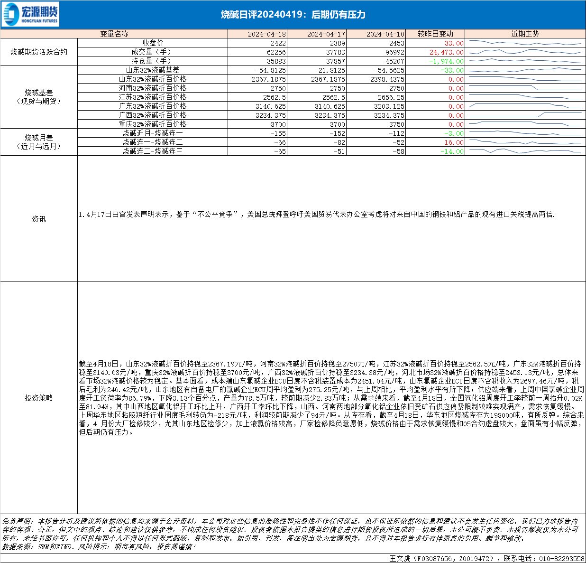
Task: Click the change value -33.00
Action: pyautogui.click(x=452, y=70)
